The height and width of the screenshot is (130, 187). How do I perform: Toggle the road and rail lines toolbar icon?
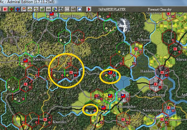point(73,9)
